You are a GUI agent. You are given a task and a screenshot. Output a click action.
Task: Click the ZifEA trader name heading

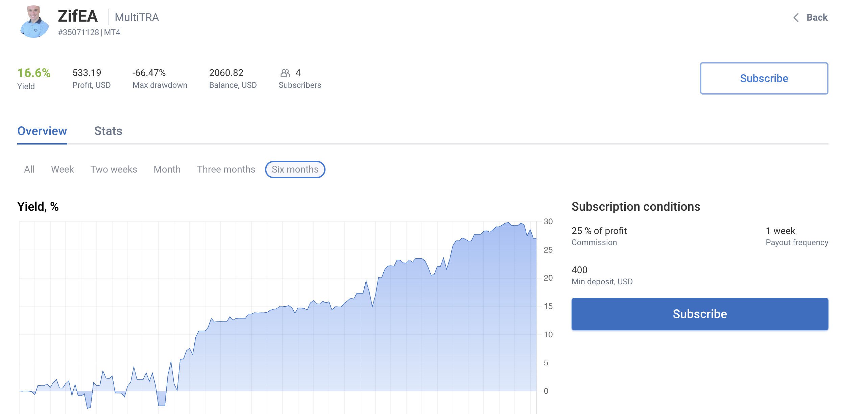(78, 16)
